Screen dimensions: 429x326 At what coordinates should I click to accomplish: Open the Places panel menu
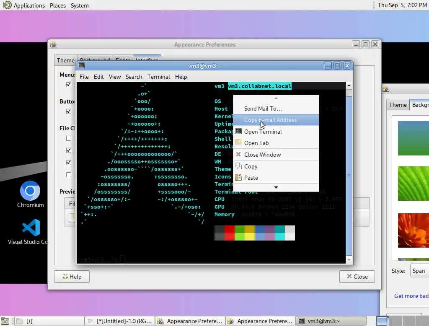[58, 5]
